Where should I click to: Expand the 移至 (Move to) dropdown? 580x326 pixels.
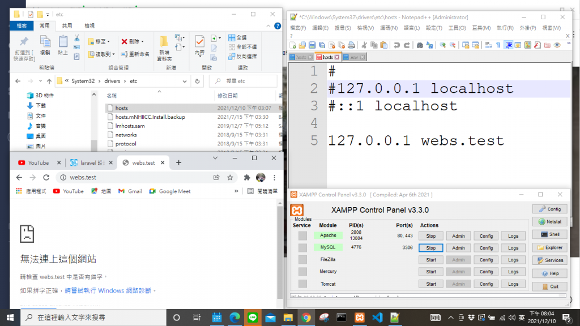tap(108, 41)
